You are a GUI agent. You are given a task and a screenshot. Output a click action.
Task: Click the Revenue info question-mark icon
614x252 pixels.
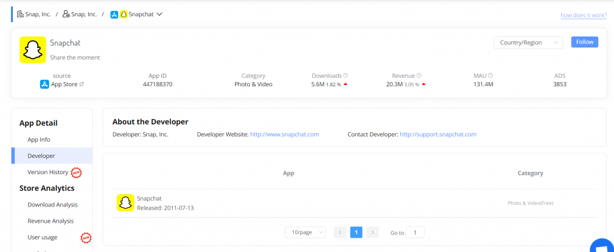coord(419,76)
